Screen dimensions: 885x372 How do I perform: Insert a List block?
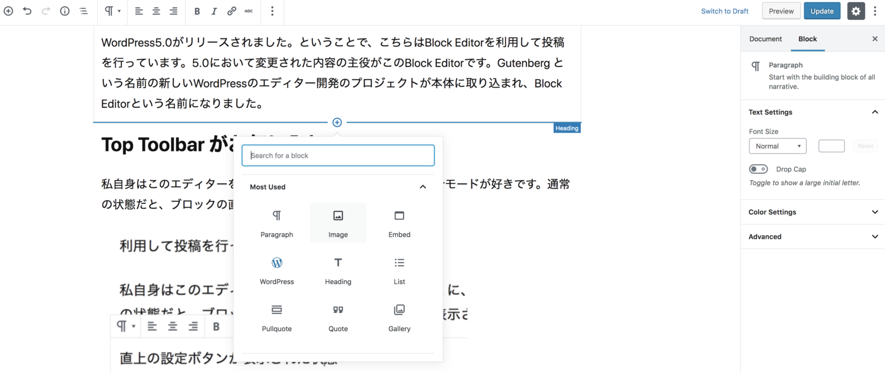(400, 270)
